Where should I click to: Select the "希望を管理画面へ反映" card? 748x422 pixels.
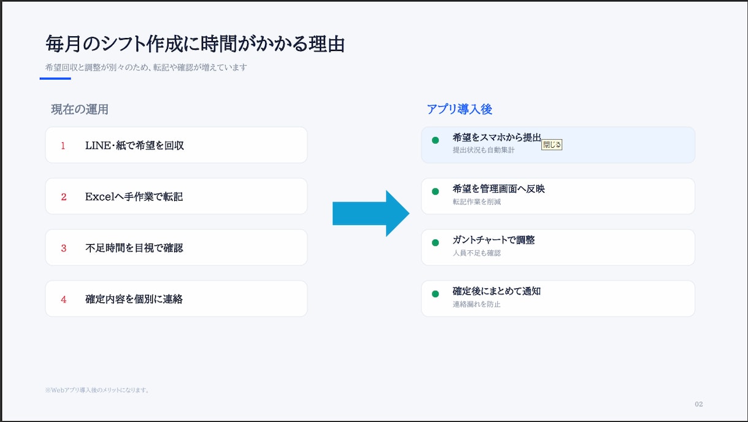pos(558,196)
